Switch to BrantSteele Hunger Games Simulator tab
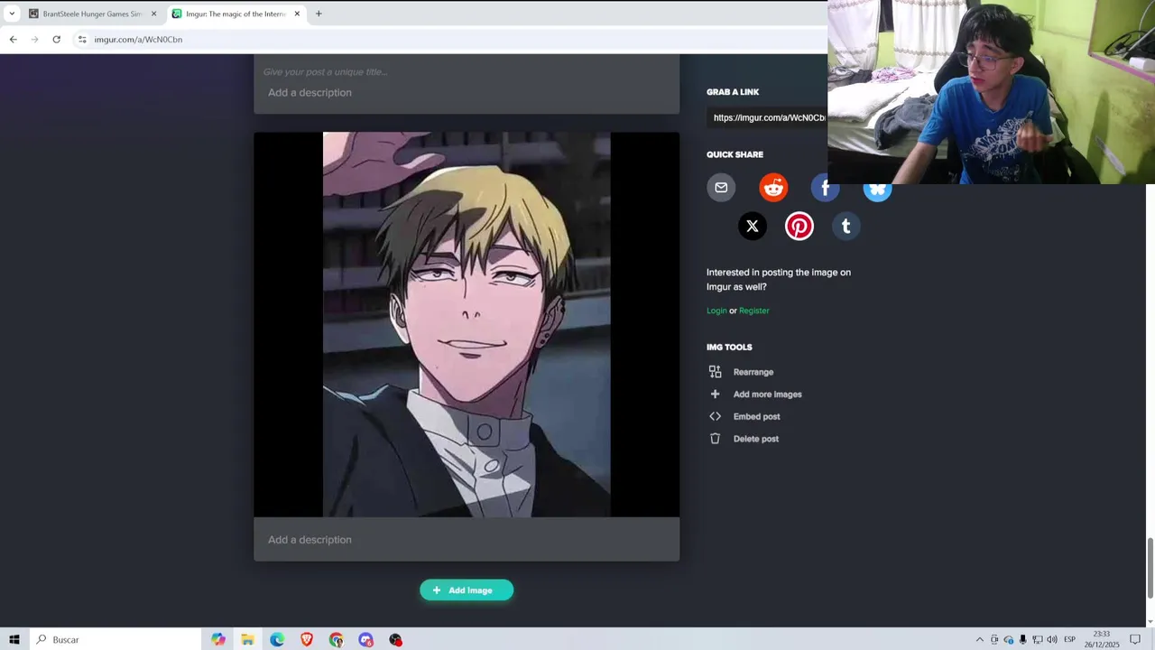 pos(92,14)
